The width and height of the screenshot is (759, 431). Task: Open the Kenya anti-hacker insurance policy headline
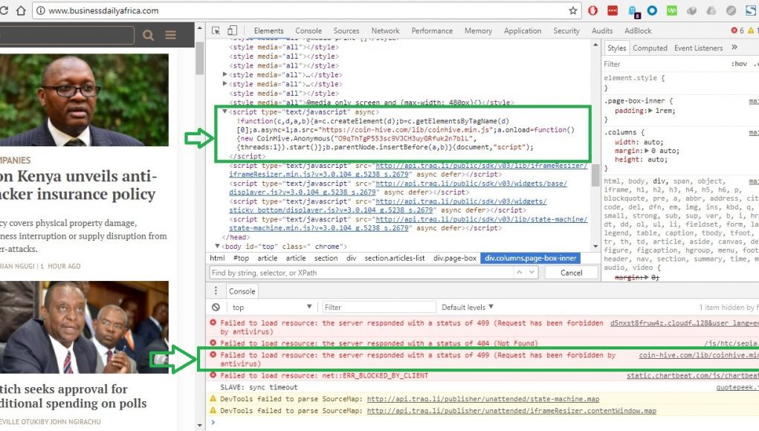(78, 185)
